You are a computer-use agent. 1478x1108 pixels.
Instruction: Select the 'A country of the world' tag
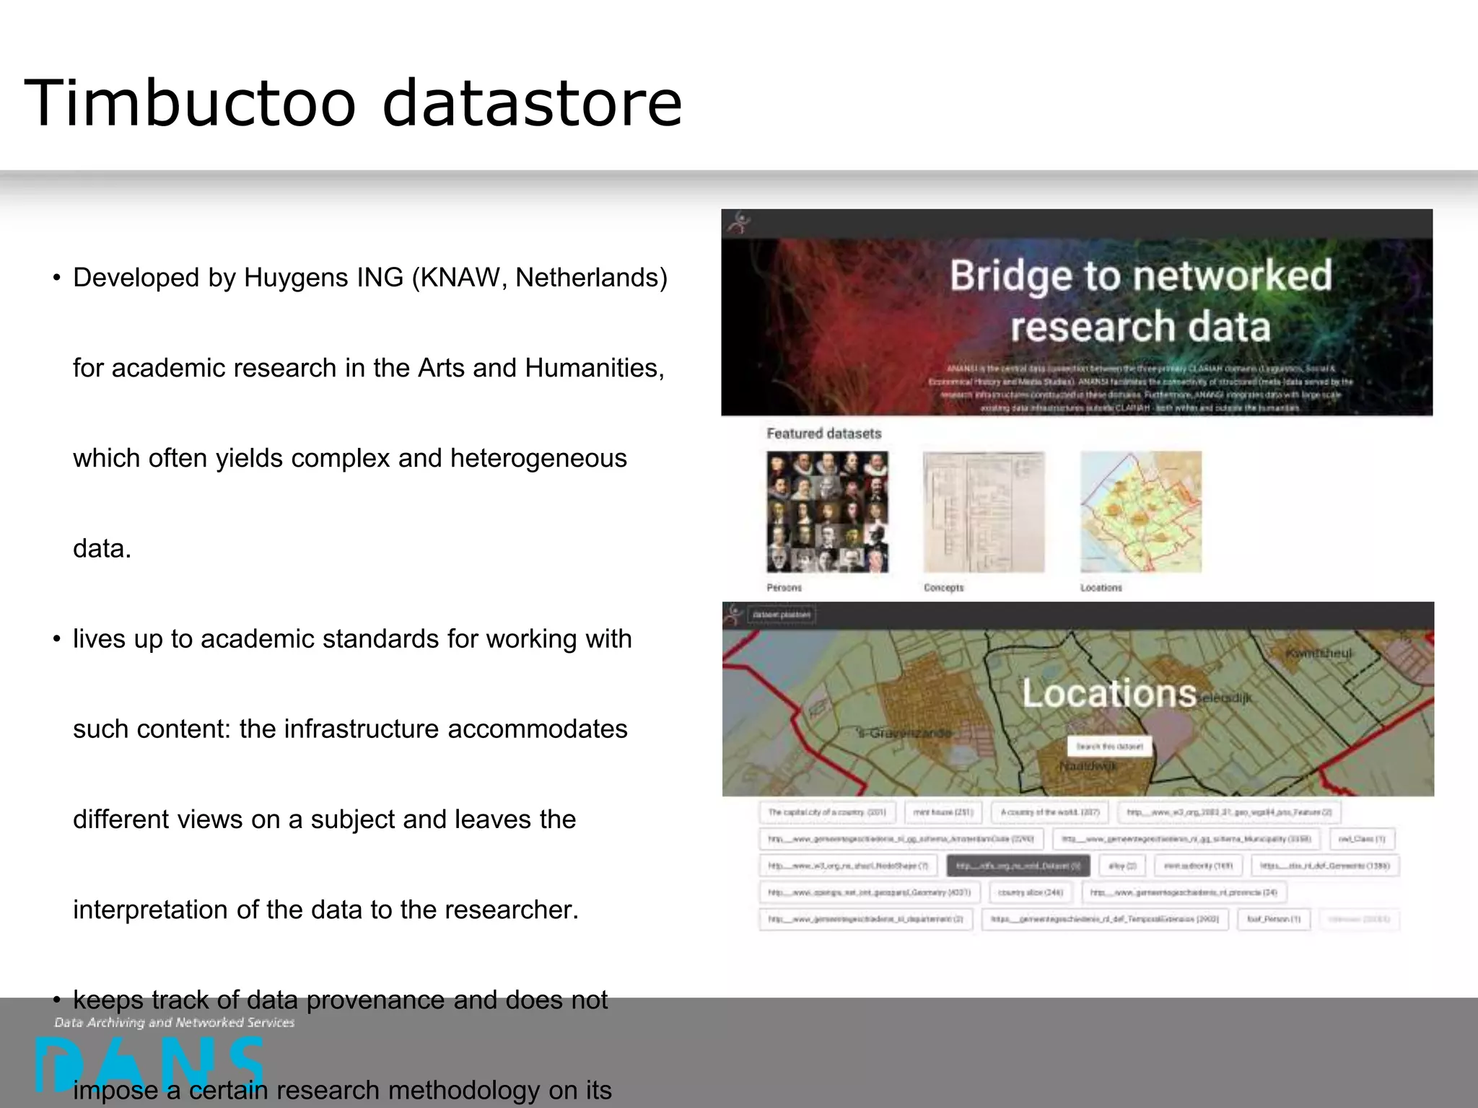click(1049, 812)
